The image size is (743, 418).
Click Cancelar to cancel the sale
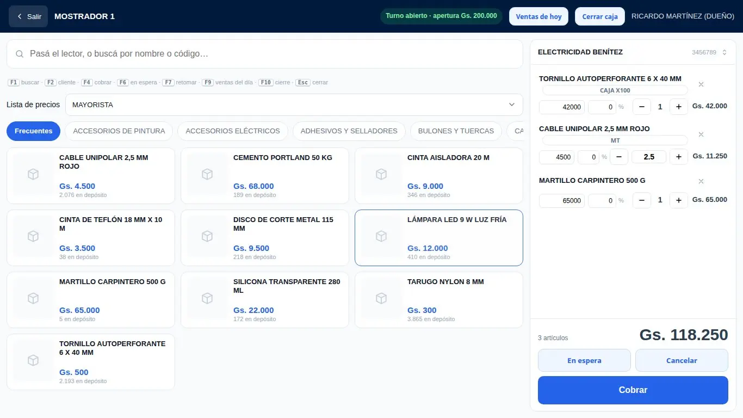[682, 360]
